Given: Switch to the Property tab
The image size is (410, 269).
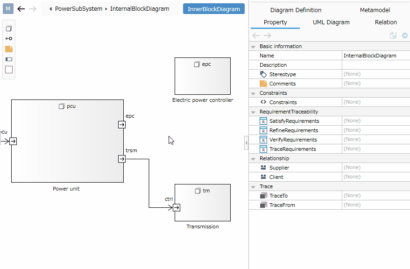Looking at the screenshot, I should point(275,22).
